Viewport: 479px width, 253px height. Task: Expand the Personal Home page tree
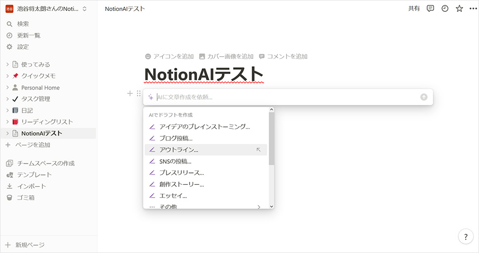[7, 87]
